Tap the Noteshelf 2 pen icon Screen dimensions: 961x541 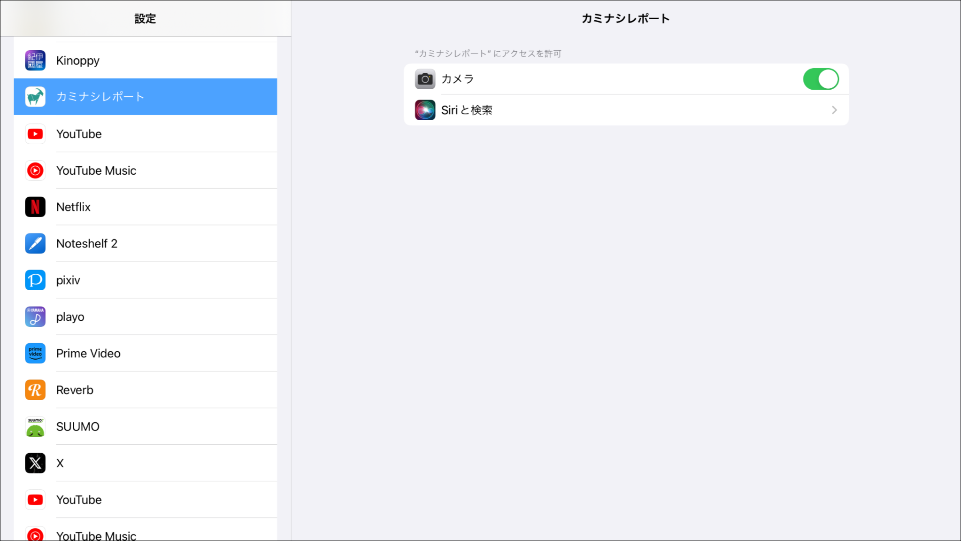(x=35, y=244)
